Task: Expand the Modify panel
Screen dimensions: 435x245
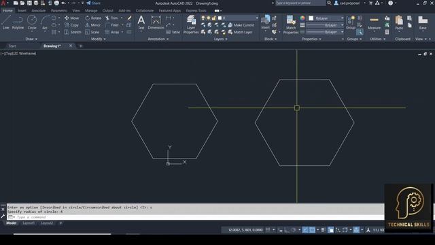Action: pyautogui.click(x=98, y=39)
